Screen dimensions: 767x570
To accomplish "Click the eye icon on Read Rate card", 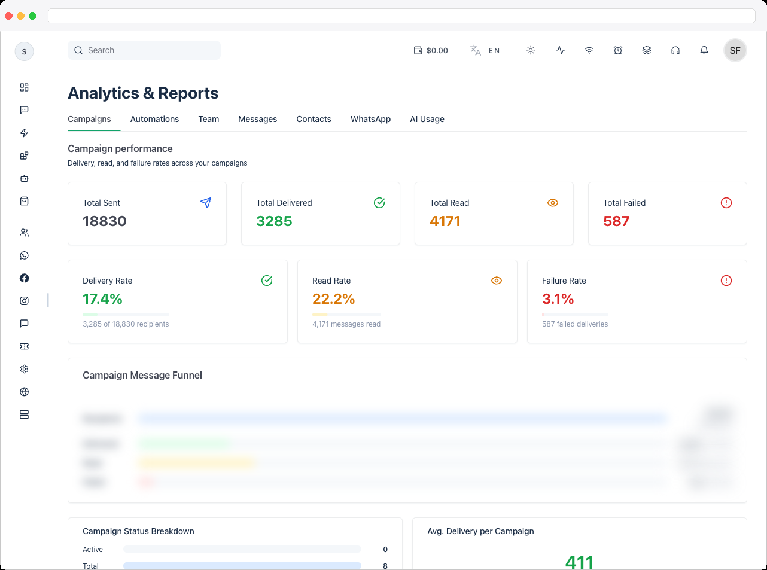I will (497, 281).
